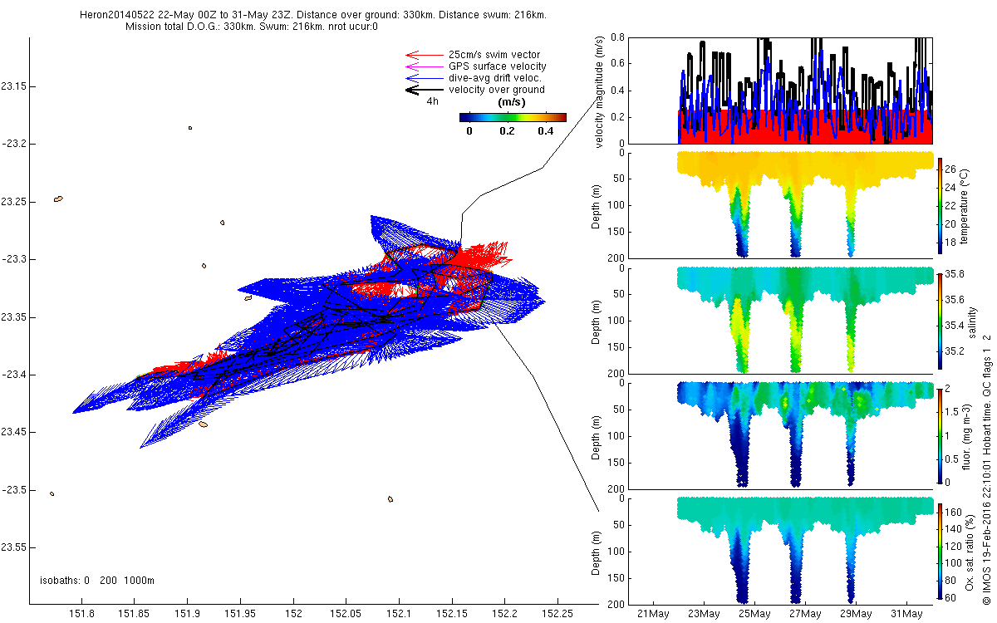Image resolution: width=997 pixels, height=623 pixels.
Task: Click the black velocity over ground arrow
Action: [423, 90]
